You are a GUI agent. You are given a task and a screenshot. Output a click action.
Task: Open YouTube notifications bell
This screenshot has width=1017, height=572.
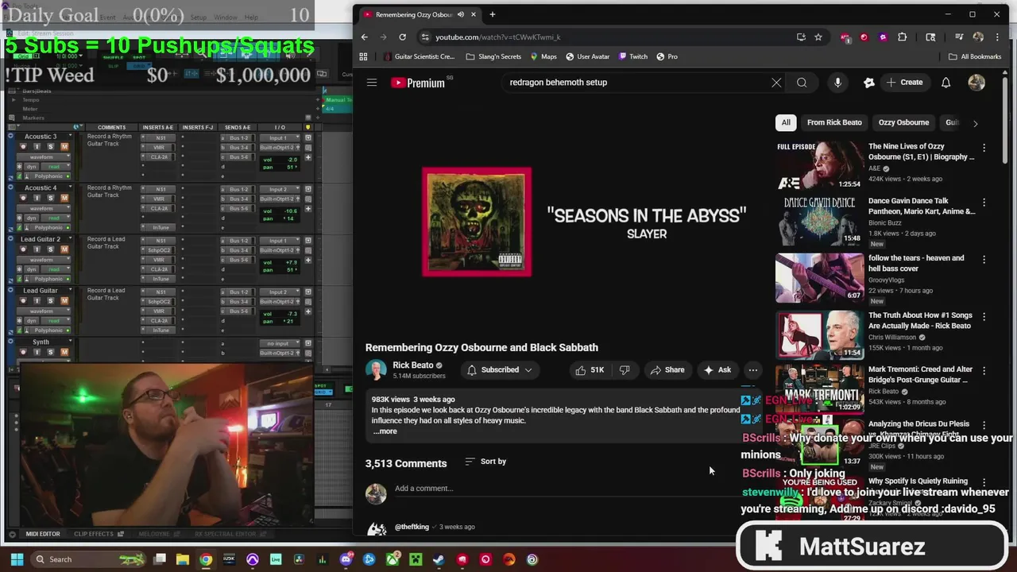click(x=945, y=83)
